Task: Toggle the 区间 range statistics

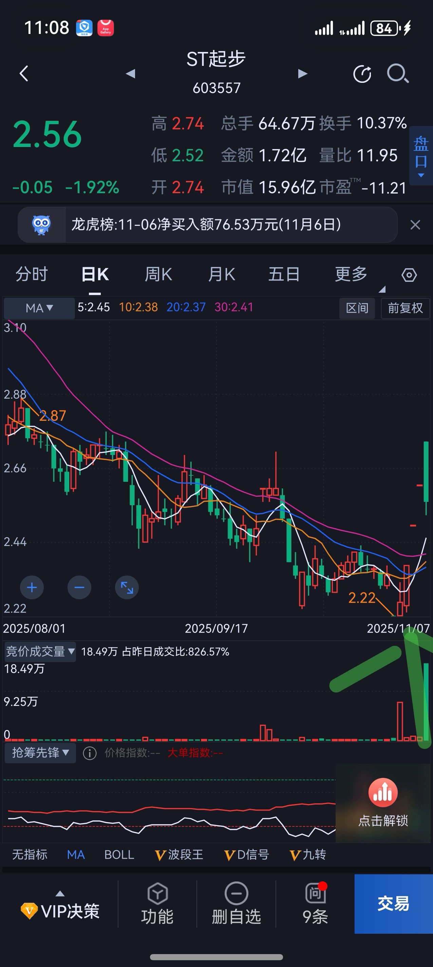Action: pos(357,308)
